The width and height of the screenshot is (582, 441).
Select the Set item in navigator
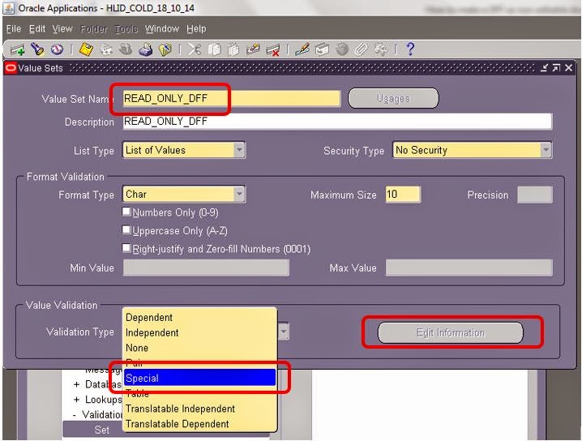101,430
